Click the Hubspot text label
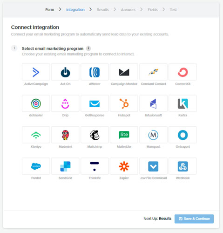 [124, 115]
